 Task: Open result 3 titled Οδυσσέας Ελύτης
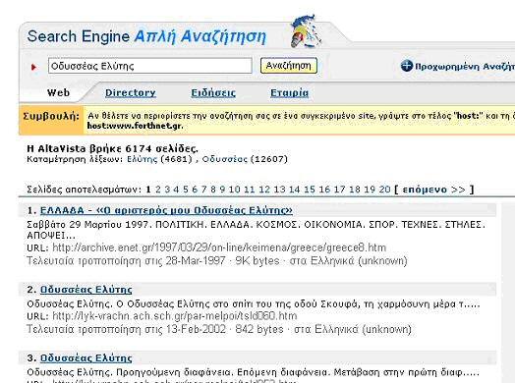click(86, 358)
